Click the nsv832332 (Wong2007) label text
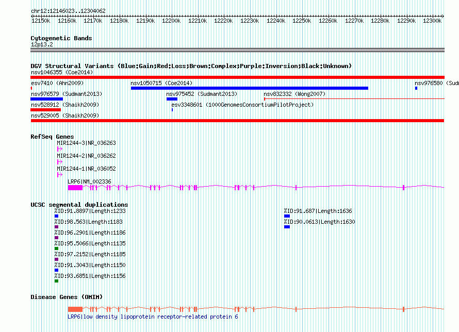 [x=294, y=94]
